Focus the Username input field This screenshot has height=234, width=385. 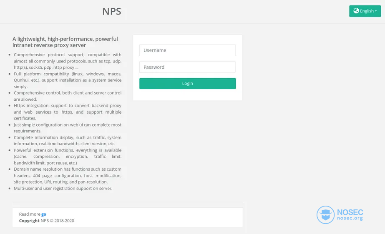pyautogui.click(x=187, y=50)
